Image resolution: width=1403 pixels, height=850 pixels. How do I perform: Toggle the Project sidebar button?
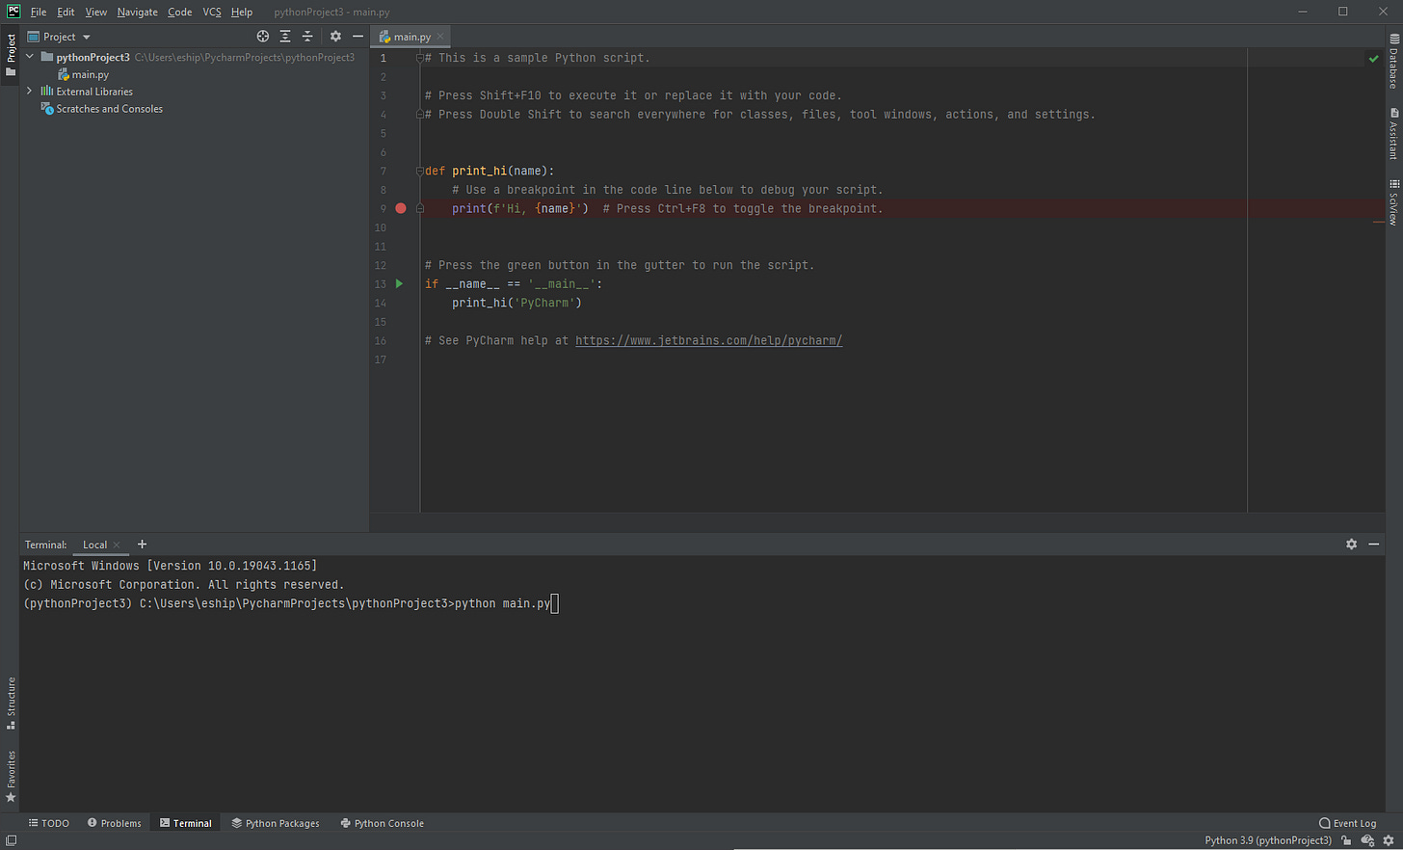pyautogui.click(x=11, y=56)
